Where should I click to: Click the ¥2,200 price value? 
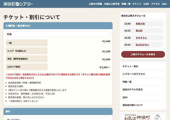point(103,67)
